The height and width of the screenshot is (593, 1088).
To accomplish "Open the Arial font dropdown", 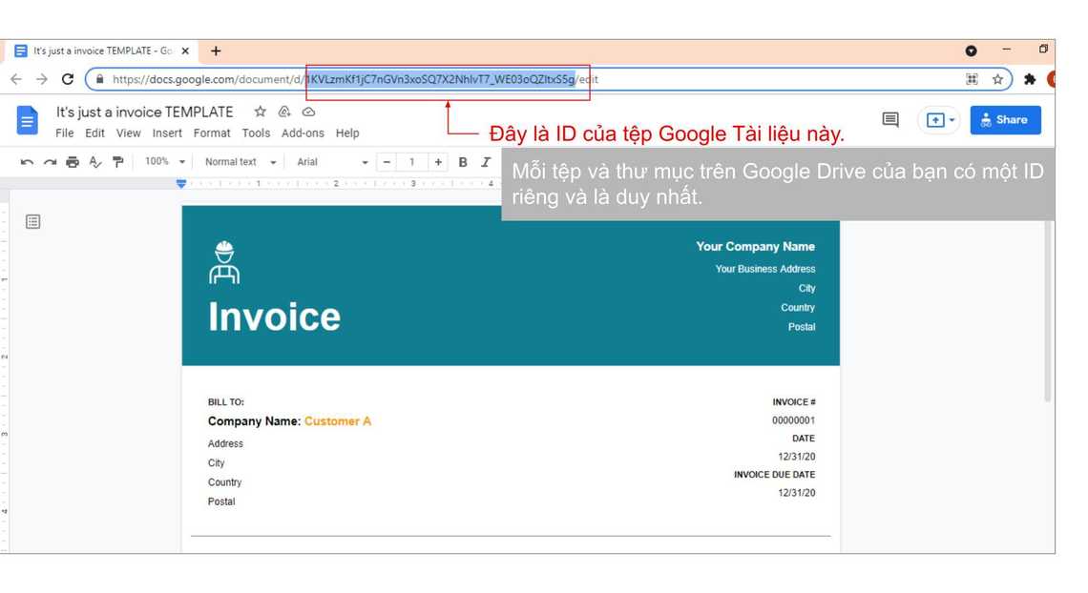I will click(332, 162).
